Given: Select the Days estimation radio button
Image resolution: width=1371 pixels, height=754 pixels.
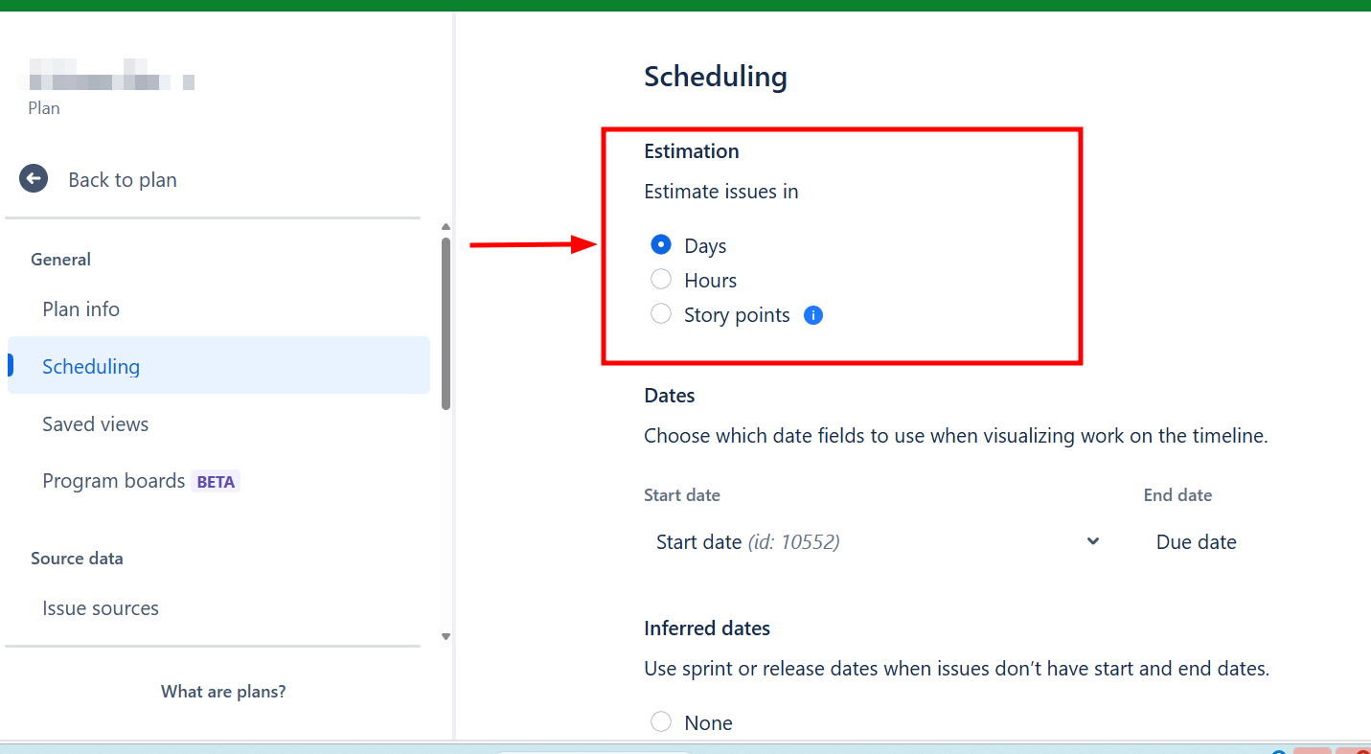Looking at the screenshot, I should 661,245.
